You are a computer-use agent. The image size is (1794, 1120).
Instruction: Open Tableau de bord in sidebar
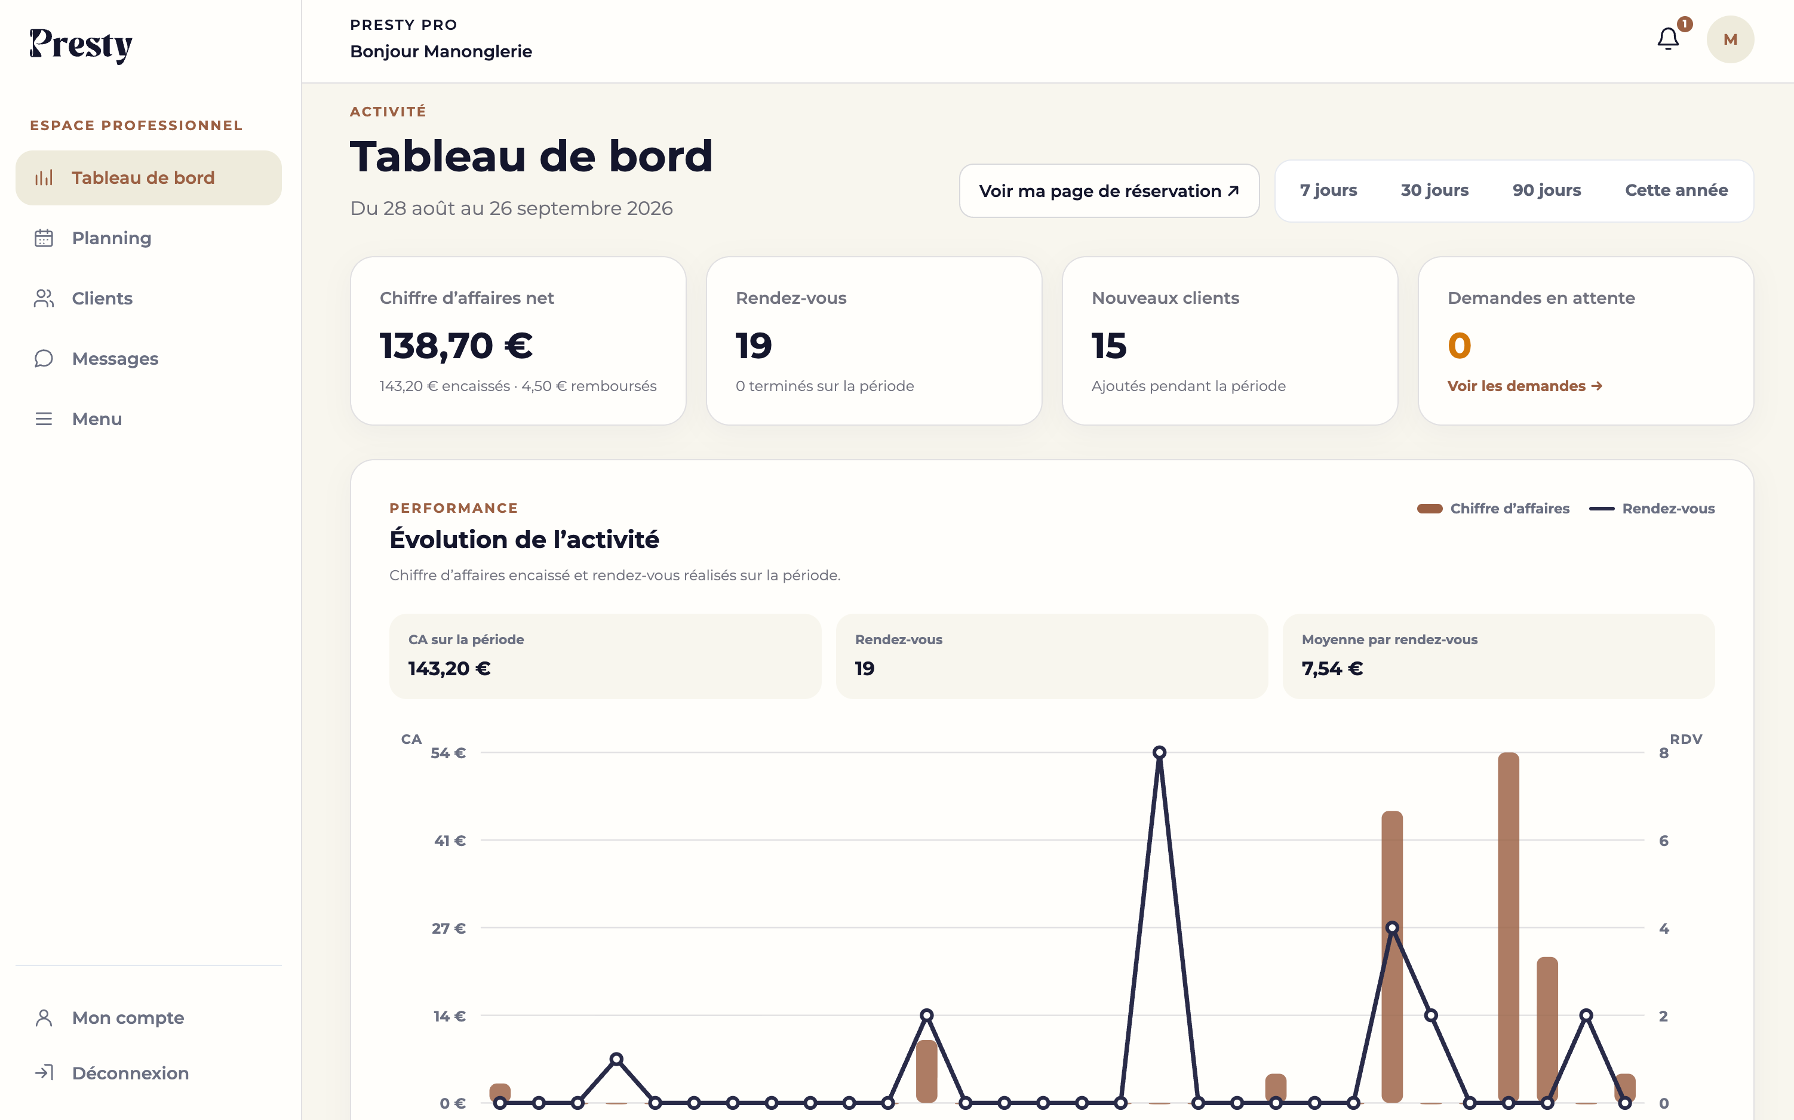[148, 178]
